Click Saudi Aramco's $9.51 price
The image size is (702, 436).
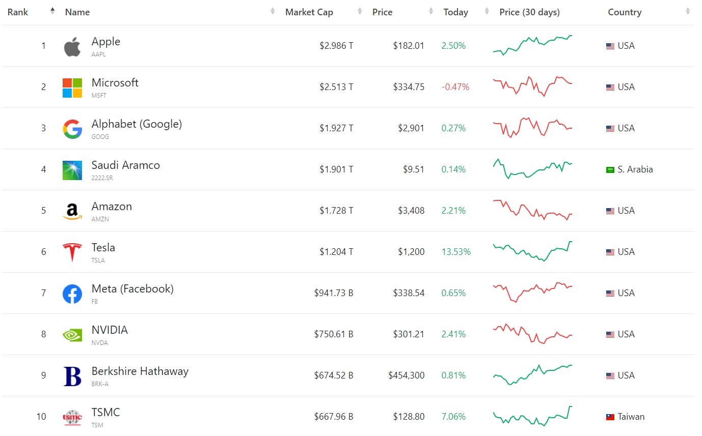pos(414,170)
